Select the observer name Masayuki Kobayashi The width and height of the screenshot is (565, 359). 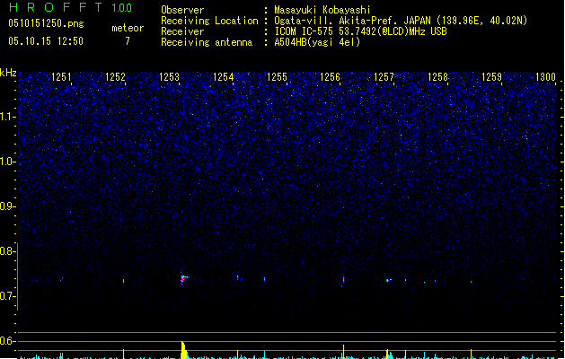pyautogui.click(x=322, y=10)
